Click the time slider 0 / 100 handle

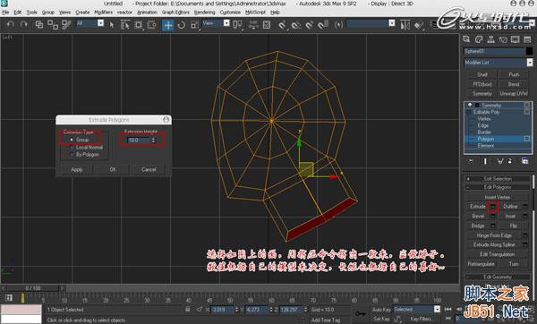33,288
